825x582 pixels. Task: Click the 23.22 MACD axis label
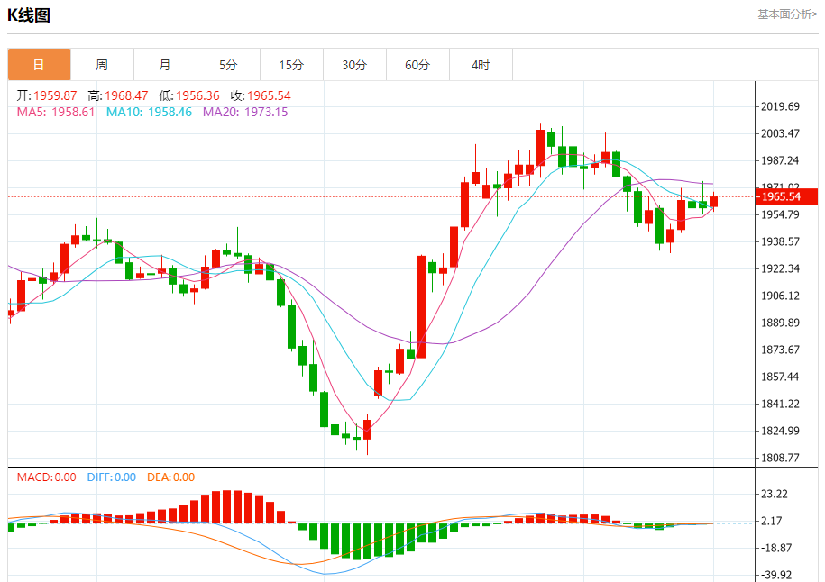tap(775, 495)
